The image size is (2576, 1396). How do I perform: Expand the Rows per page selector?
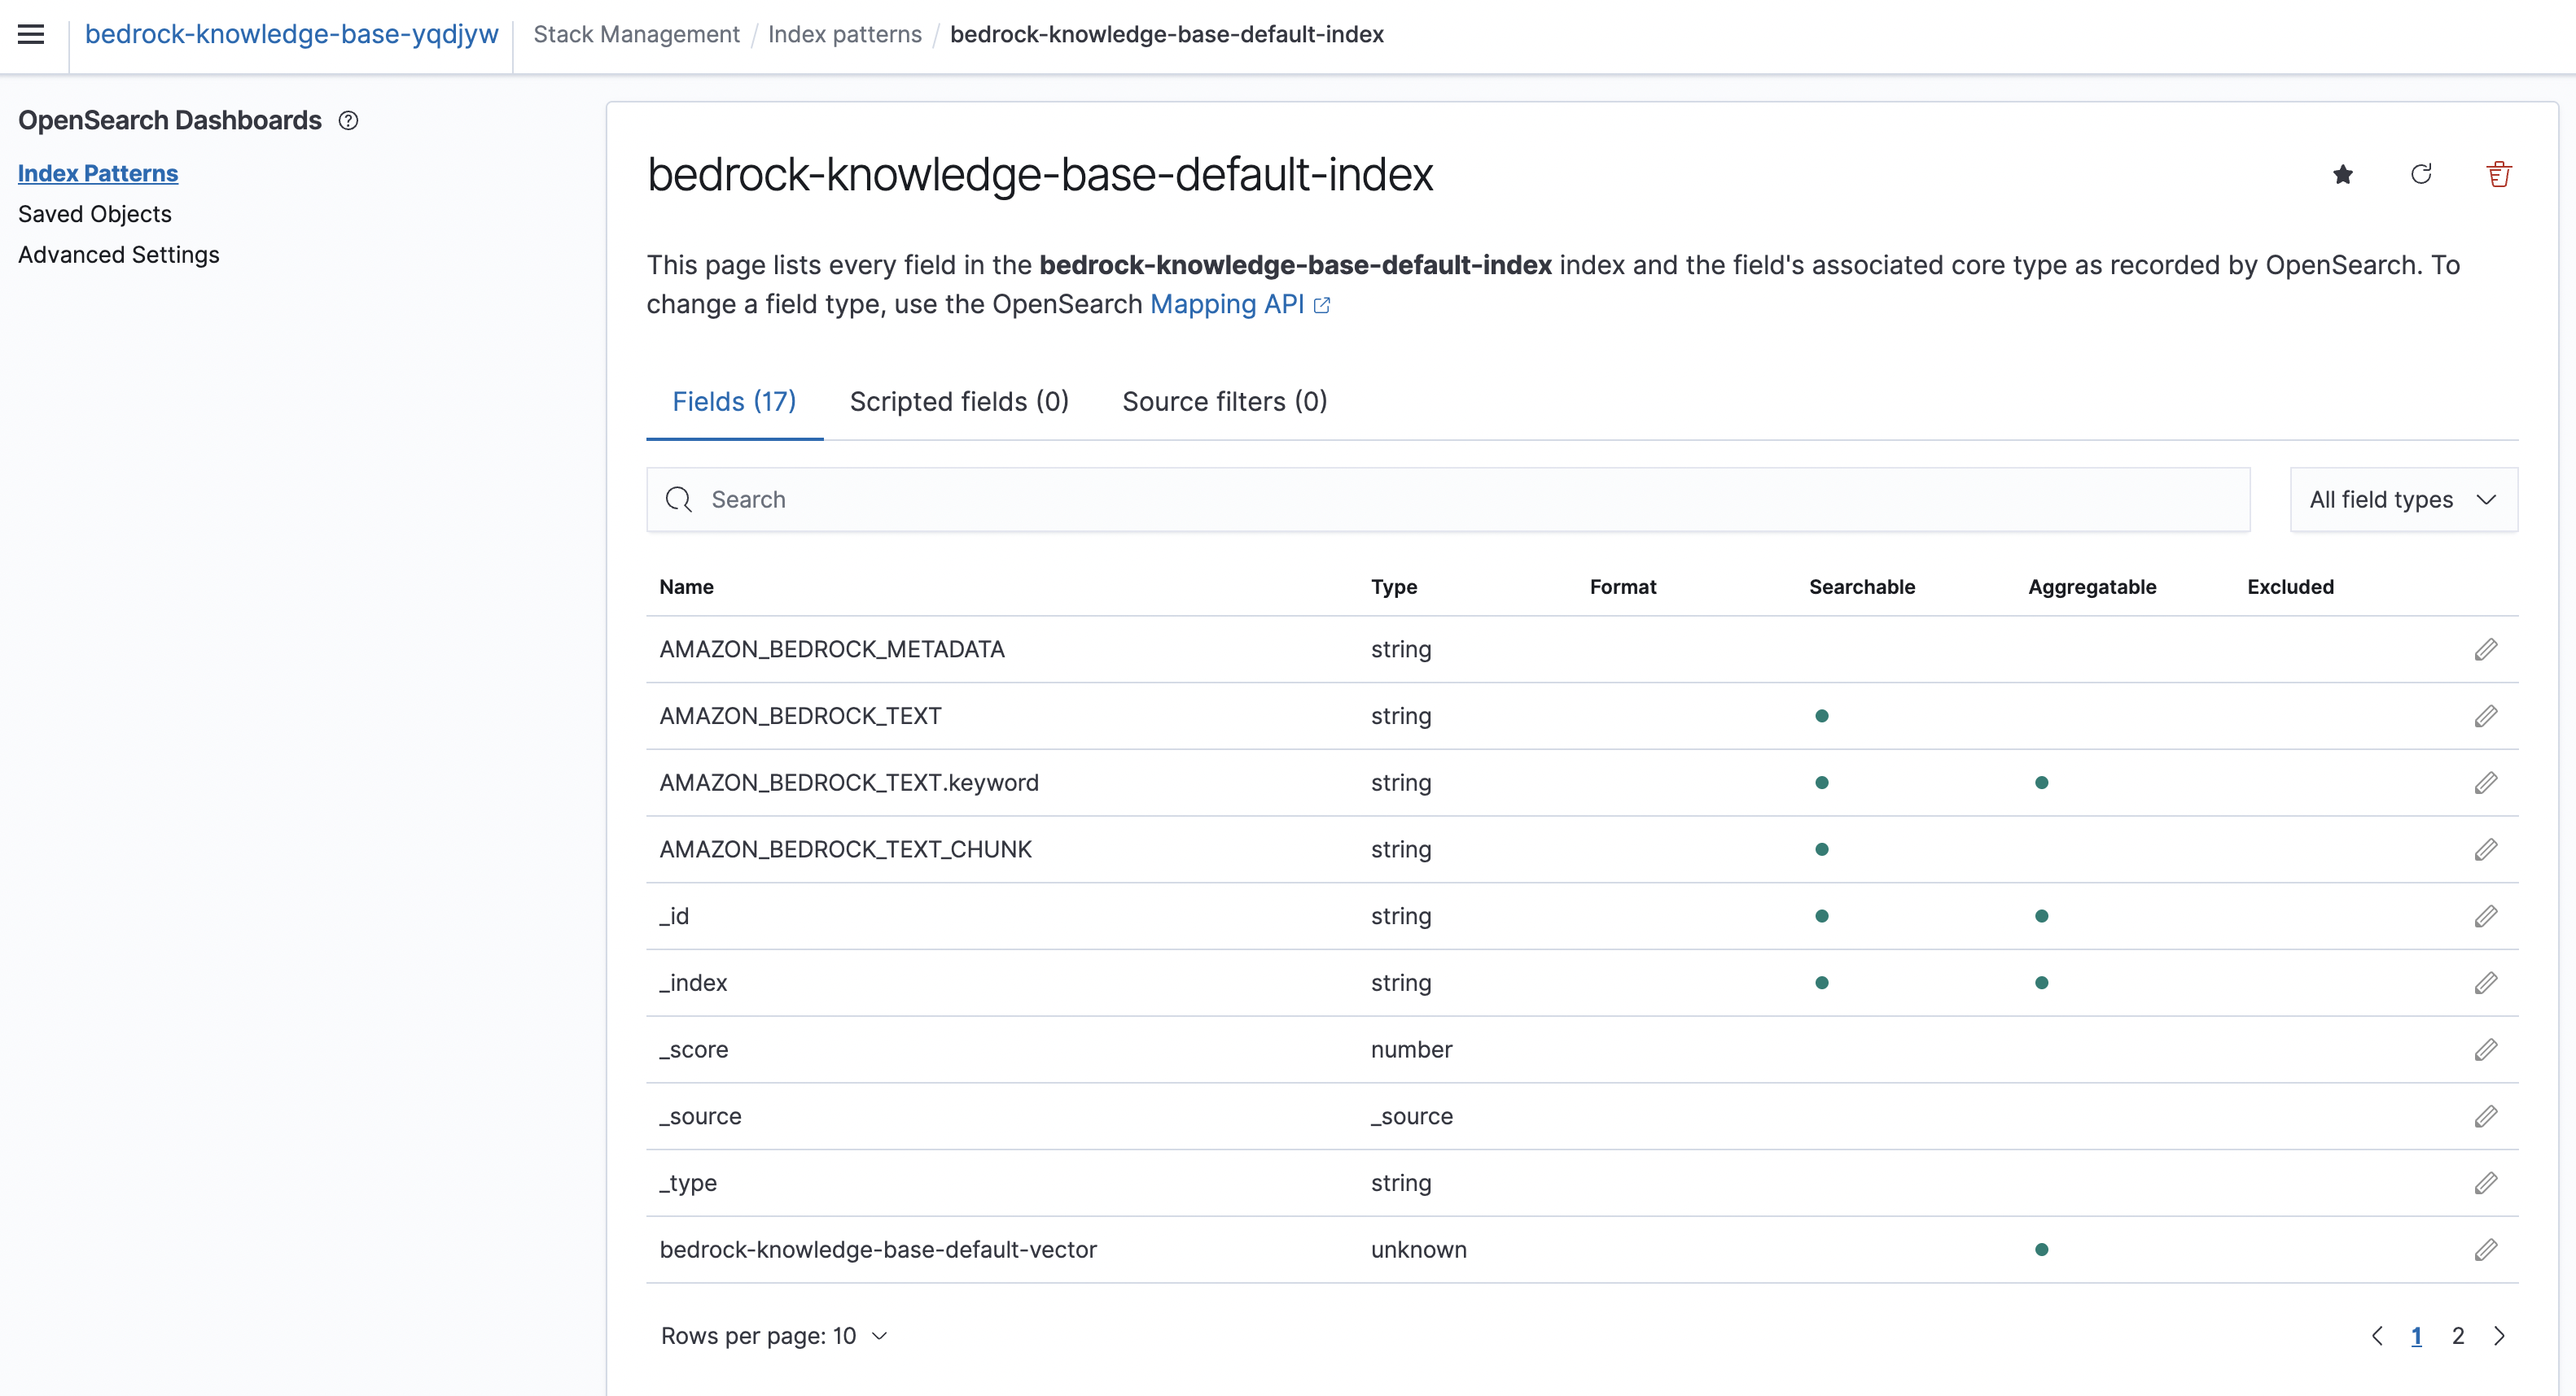774,1336
